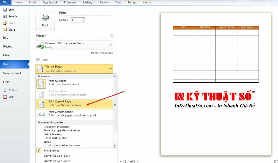This screenshot has height=163, width=278.
Task: Click the Open folder icon
Action: click(x=5, y=23)
